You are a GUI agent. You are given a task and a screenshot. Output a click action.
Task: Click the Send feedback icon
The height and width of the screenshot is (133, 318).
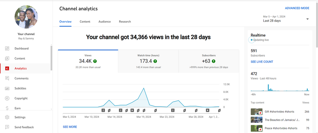point(7,127)
